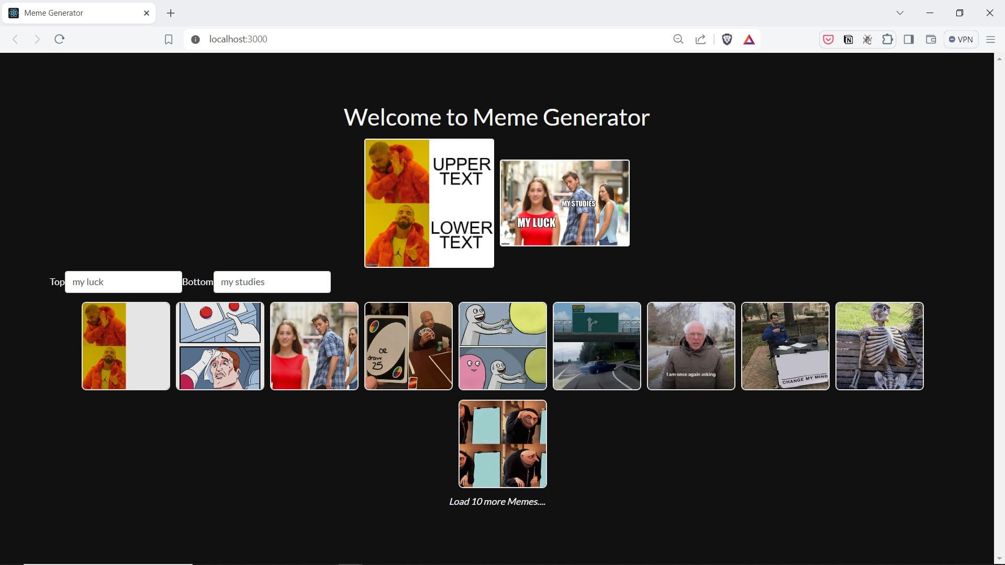Click the Bottom text input field

click(x=272, y=282)
